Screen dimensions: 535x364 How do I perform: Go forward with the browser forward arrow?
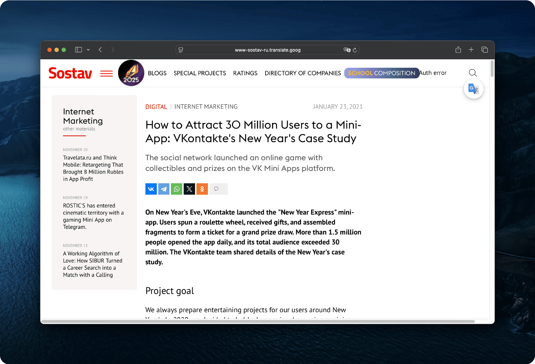pyautogui.click(x=113, y=50)
